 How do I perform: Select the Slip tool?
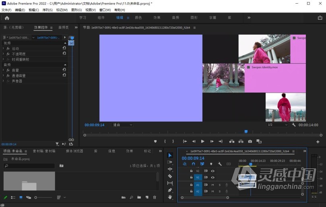coord(170,183)
